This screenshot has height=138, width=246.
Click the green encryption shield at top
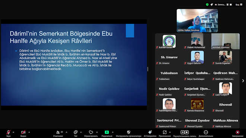pos(207,4)
